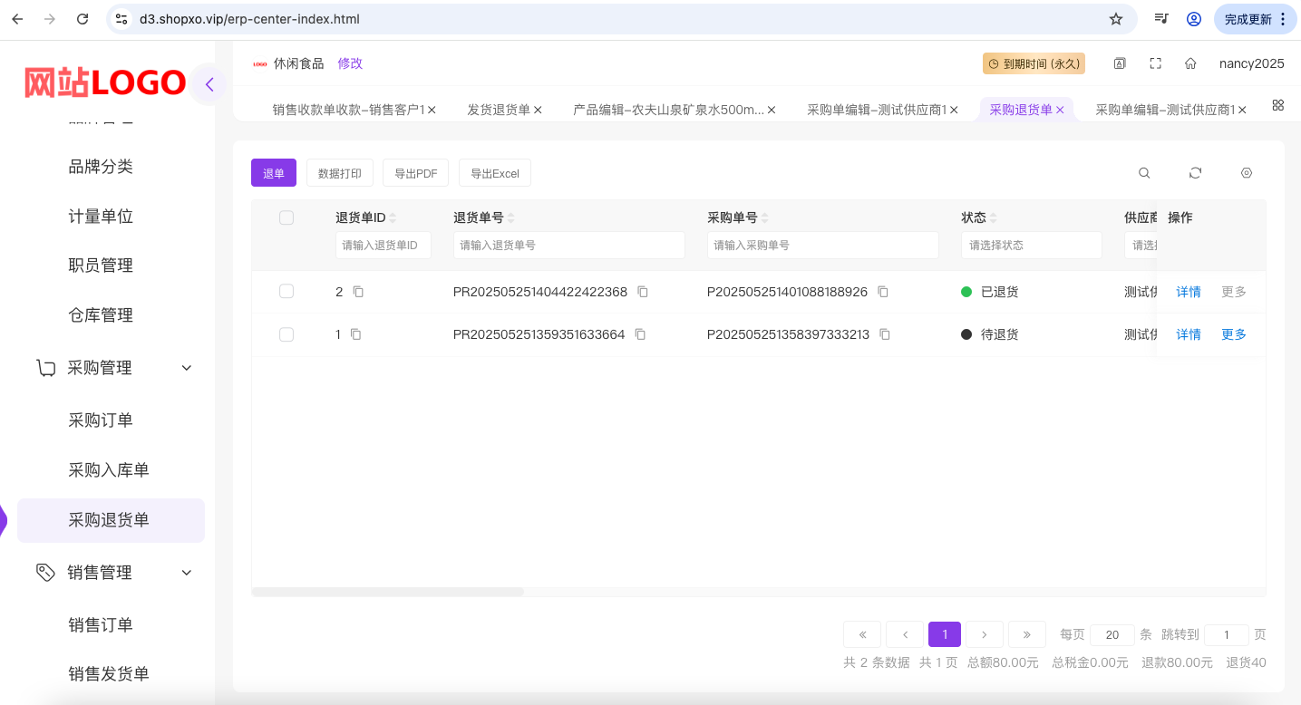1301x705 pixels.
Task: Open table search via magnifier icon
Action: [x=1144, y=173]
